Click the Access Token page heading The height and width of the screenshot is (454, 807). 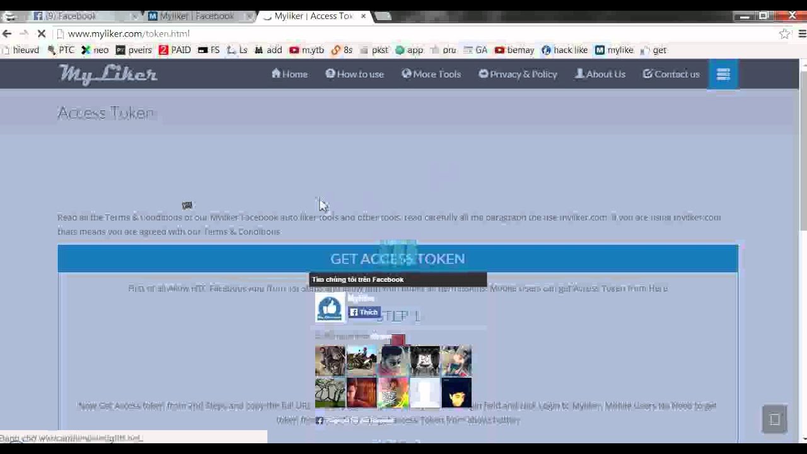[x=106, y=113]
